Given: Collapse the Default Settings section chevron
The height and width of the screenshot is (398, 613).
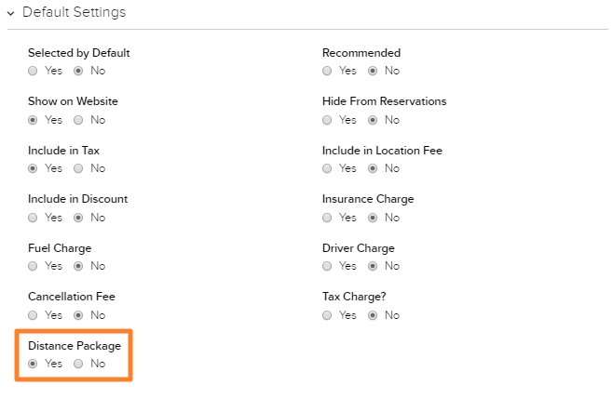Looking at the screenshot, I should tap(10, 13).
